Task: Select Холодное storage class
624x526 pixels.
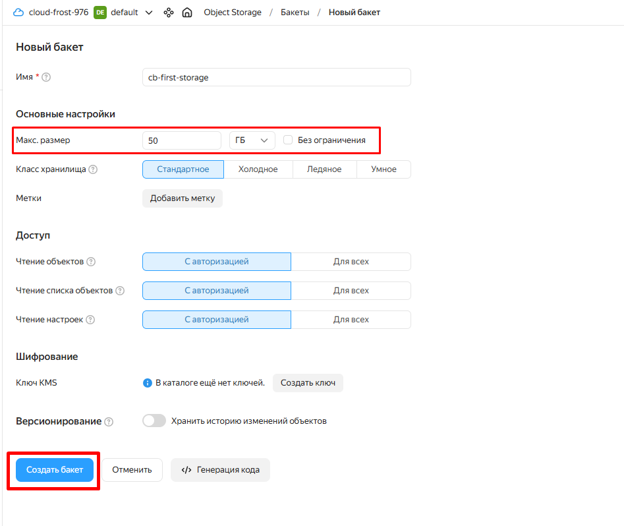Action: [x=258, y=169]
